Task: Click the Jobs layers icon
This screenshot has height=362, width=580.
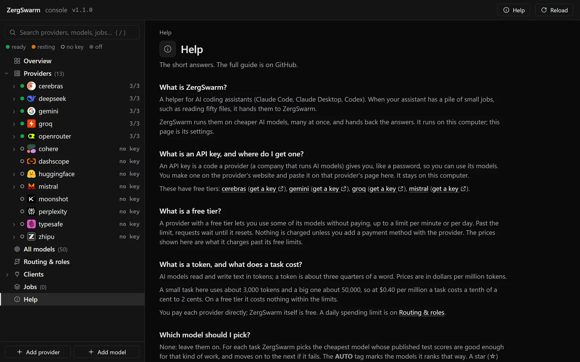Action: (17, 287)
